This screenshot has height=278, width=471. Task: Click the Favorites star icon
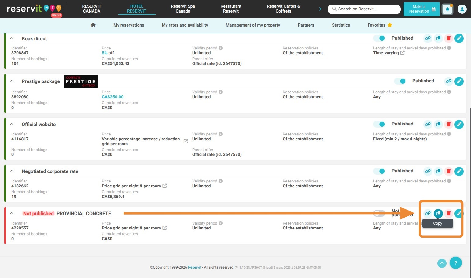390,25
